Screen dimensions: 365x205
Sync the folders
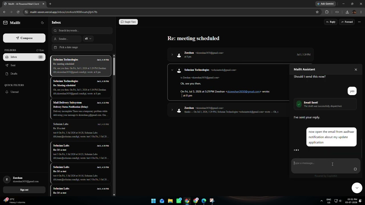pyautogui.click(x=40, y=50)
